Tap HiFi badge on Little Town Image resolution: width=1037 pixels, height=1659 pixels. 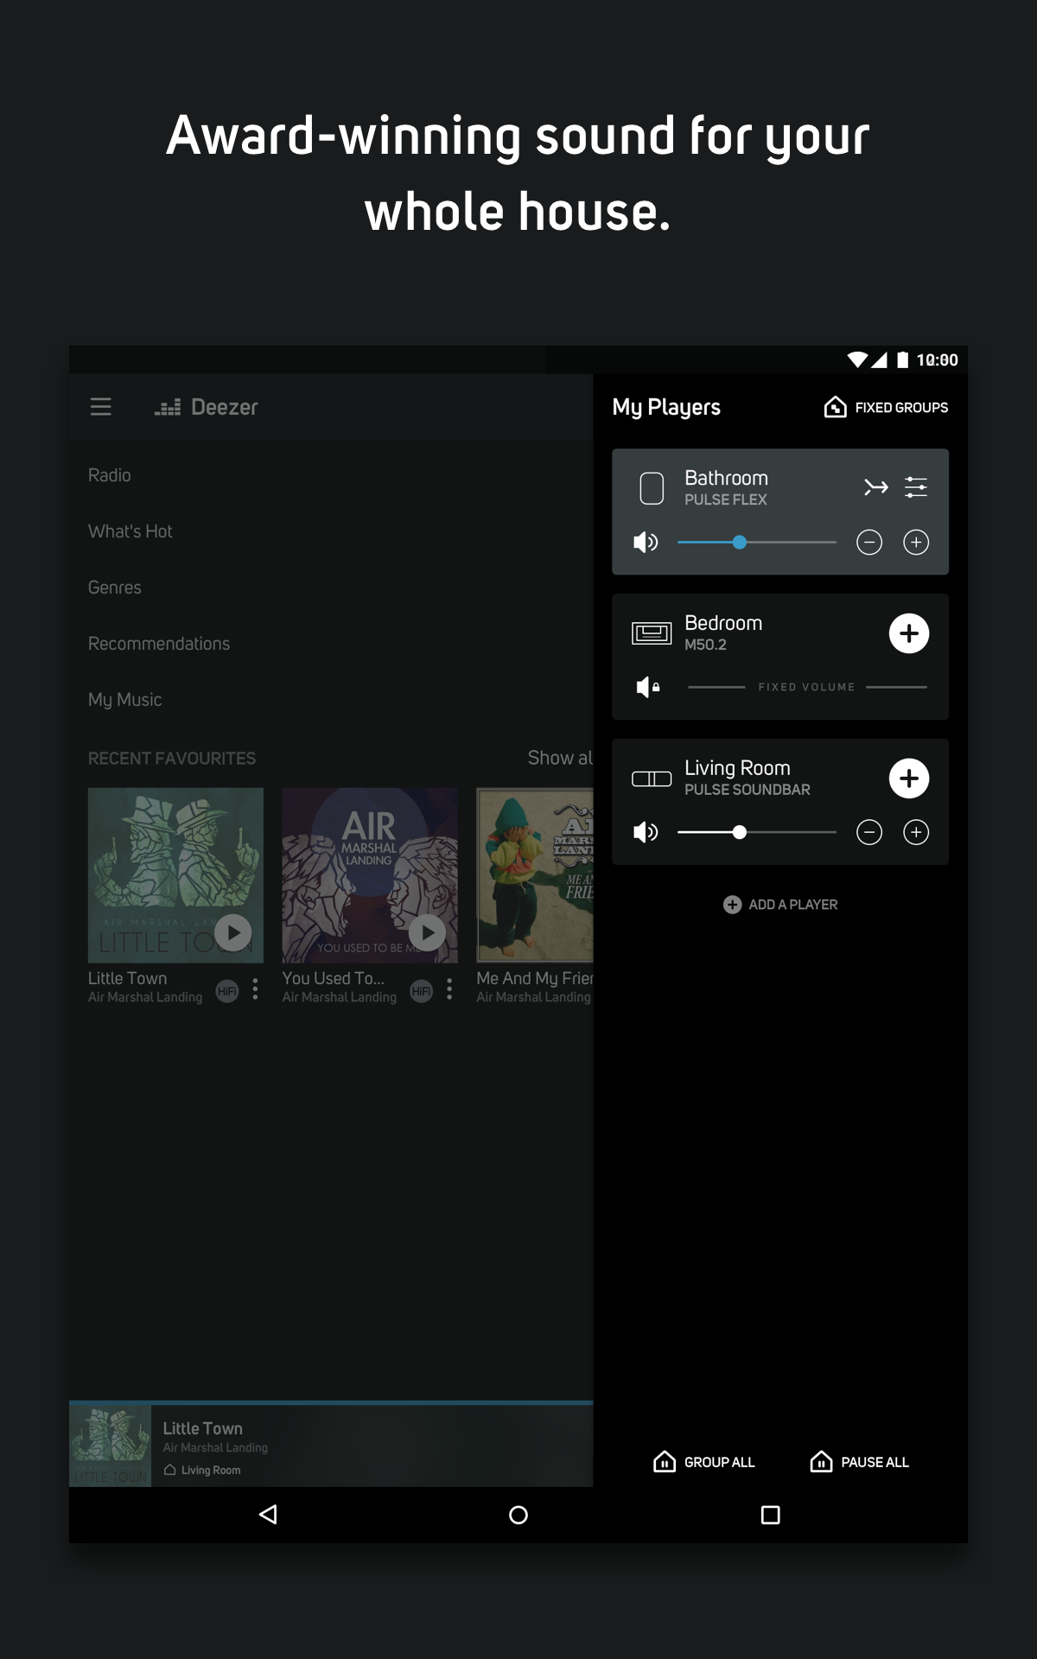[x=226, y=991]
